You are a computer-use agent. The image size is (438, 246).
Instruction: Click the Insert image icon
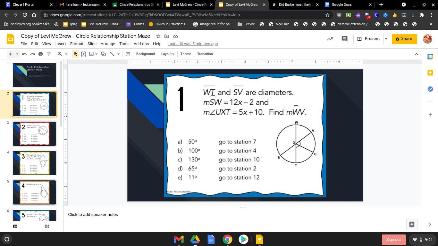click(x=91, y=54)
